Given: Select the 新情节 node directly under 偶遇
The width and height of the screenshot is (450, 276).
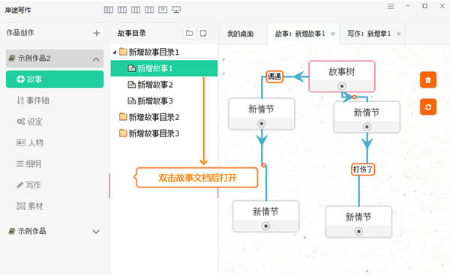Looking at the screenshot, I should pyautogui.click(x=262, y=114).
